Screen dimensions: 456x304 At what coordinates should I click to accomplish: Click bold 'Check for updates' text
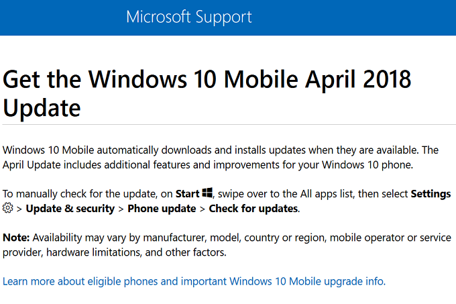[253, 209]
